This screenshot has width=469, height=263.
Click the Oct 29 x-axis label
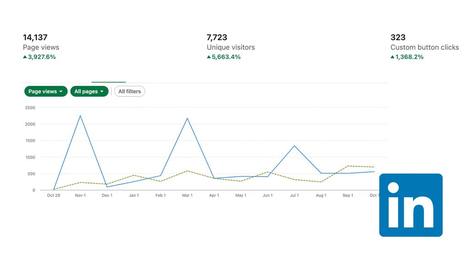point(54,195)
